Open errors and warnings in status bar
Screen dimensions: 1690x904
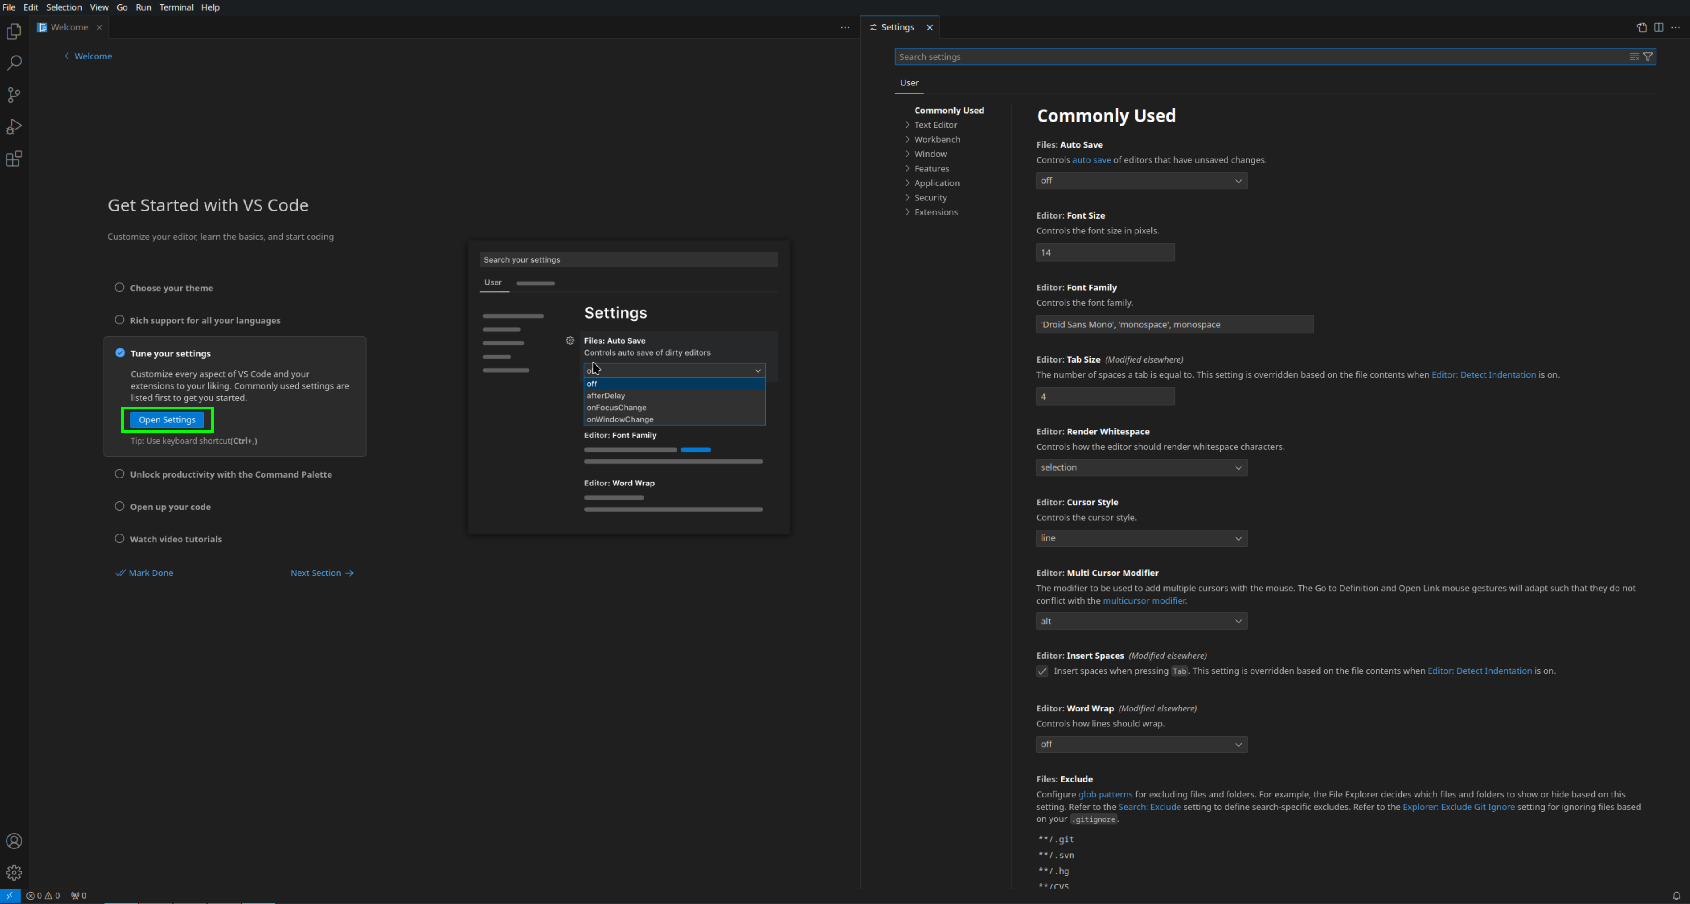click(x=43, y=896)
